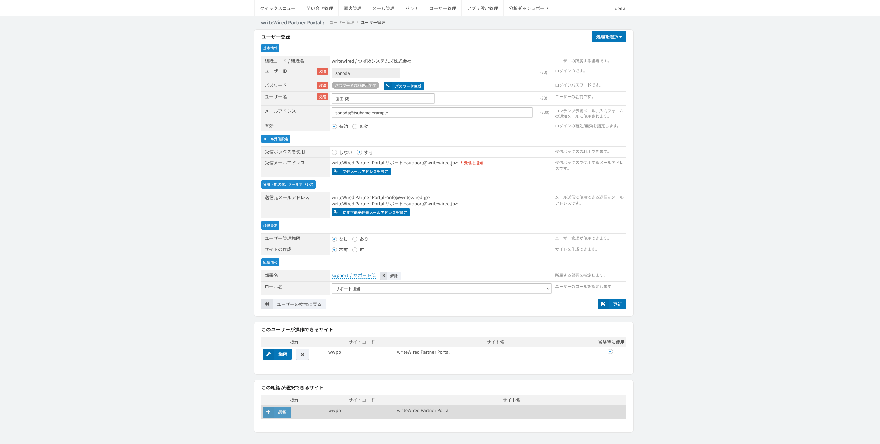Select 省略時に使用 radio for wwpp

tap(610, 351)
